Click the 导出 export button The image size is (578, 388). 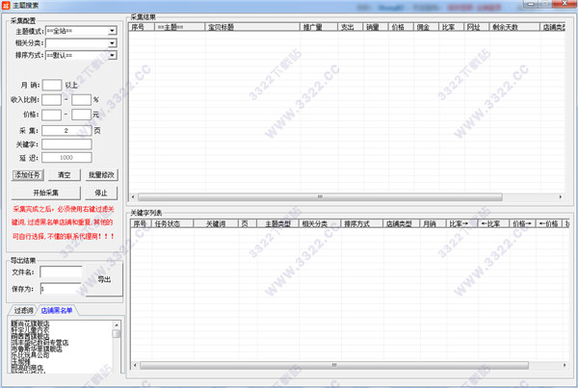point(104,279)
